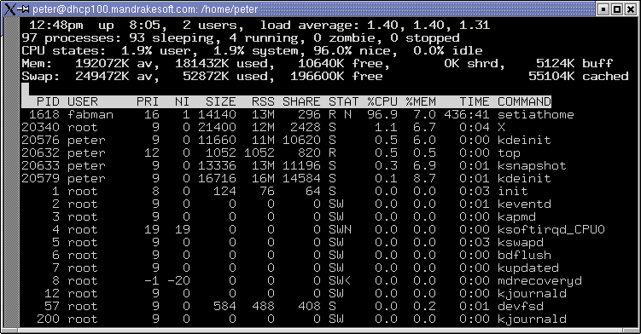Screen dimensions: 641x334
Task: Select PID 20340 row number
Action: (x=40, y=127)
